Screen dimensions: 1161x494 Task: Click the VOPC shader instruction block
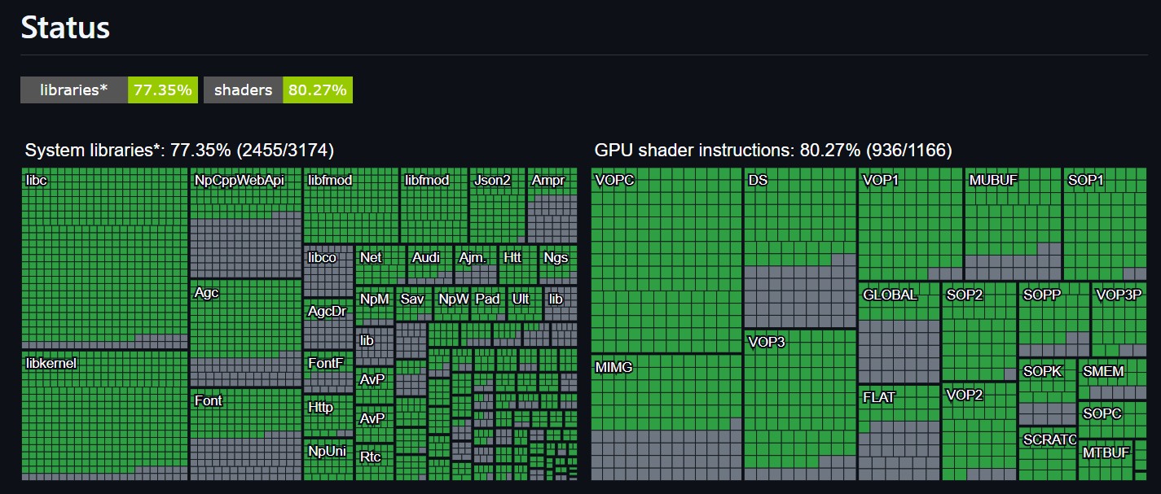pyautogui.click(x=666, y=260)
